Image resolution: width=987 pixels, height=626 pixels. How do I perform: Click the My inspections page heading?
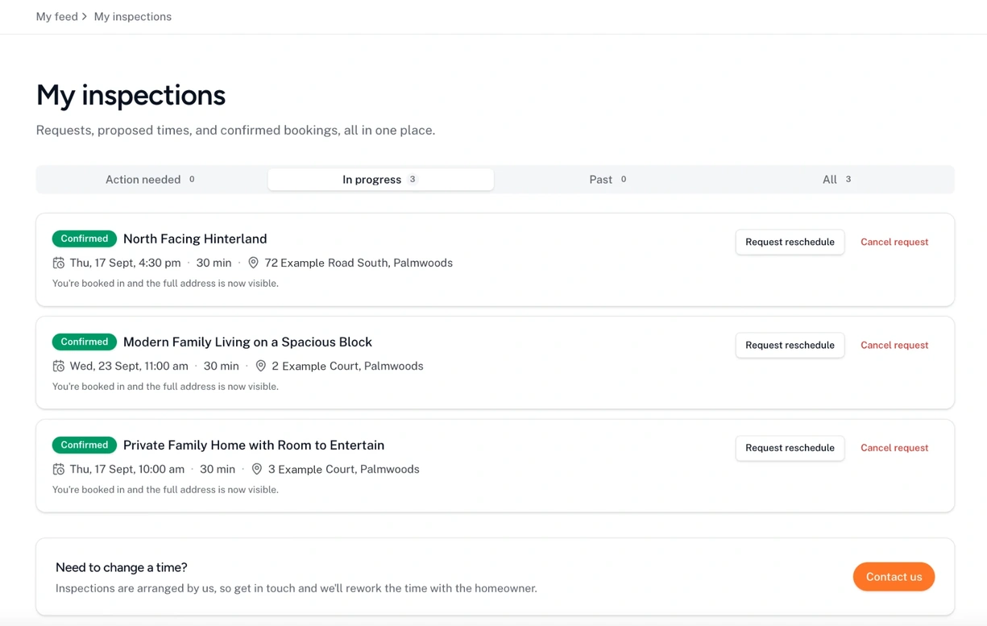pos(131,95)
